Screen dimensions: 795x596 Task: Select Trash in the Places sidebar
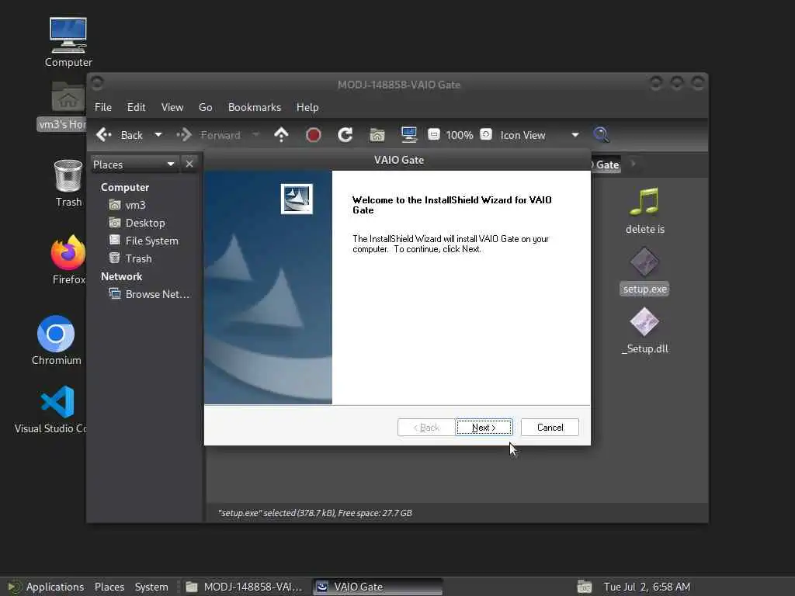coord(138,258)
